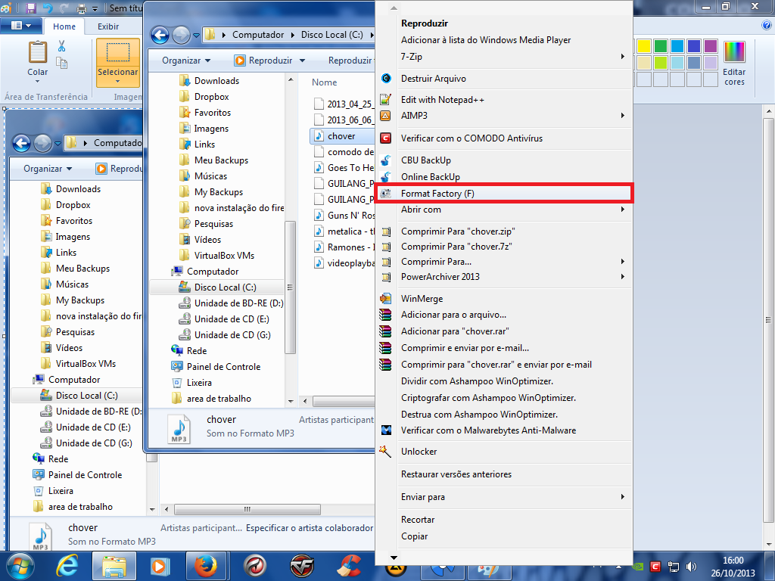
Task: Click the WinMerge icon
Action: point(385,298)
